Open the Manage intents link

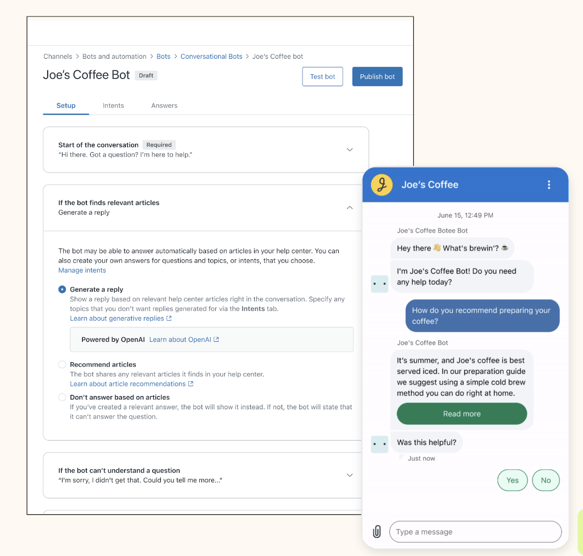click(x=82, y=270)
